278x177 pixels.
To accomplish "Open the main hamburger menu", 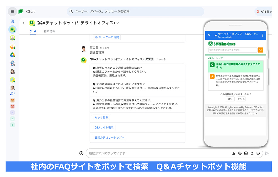I will [13, 12].
